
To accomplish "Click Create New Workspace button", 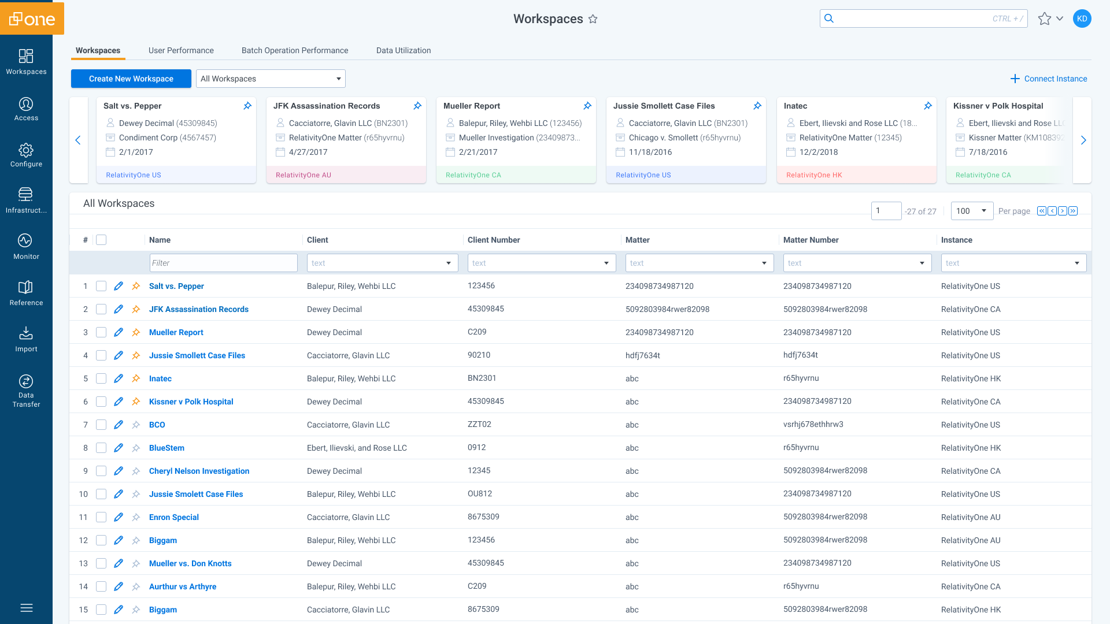I will point(131,79).
